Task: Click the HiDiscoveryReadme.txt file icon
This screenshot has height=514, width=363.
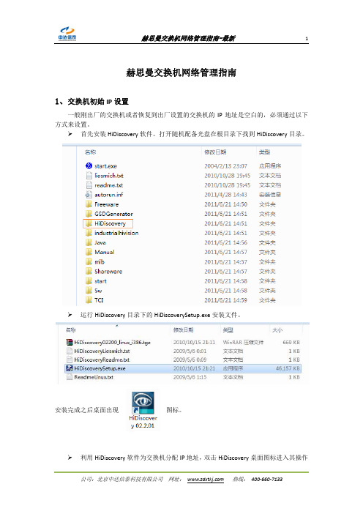Action: pos(69,360)
